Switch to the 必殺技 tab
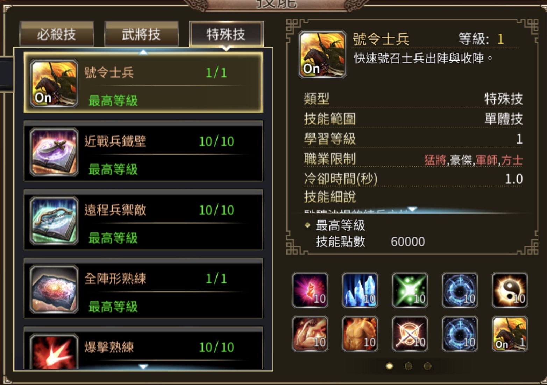The height and width of the screenshot is (385, 547). click(x=57, y=34)
